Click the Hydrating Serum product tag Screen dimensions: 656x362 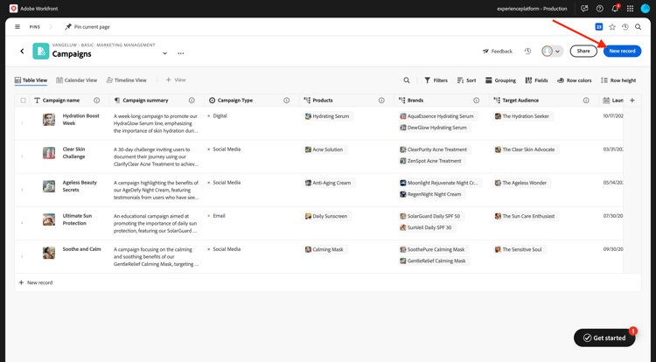(327, 116)
